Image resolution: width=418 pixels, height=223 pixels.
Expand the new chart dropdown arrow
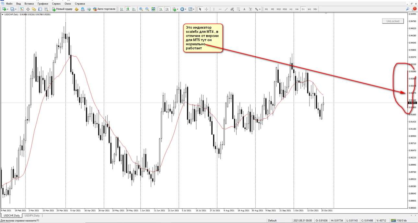(8, 9)
